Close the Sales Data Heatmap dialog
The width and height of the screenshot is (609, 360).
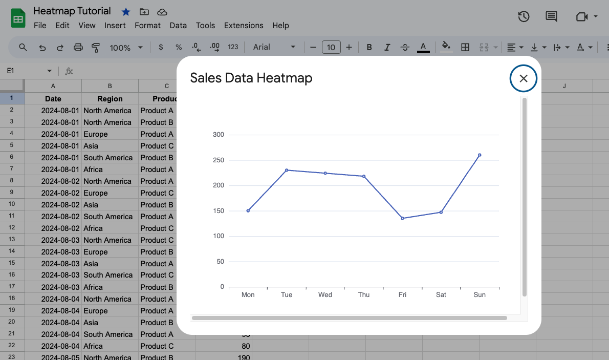click(x=523, y=78)
